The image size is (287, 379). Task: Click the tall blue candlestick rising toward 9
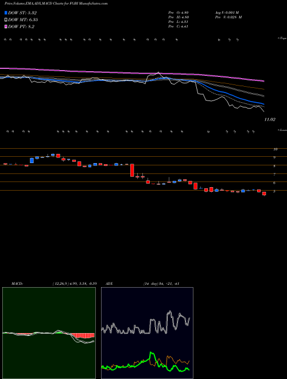32,160
